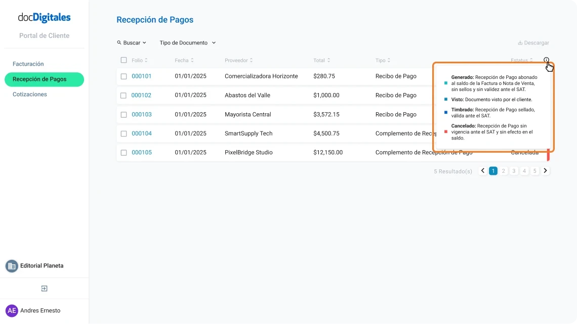The image size is (577, 324).
Task: Open the Estatus info tooltip icon
Action: [546, 60]
